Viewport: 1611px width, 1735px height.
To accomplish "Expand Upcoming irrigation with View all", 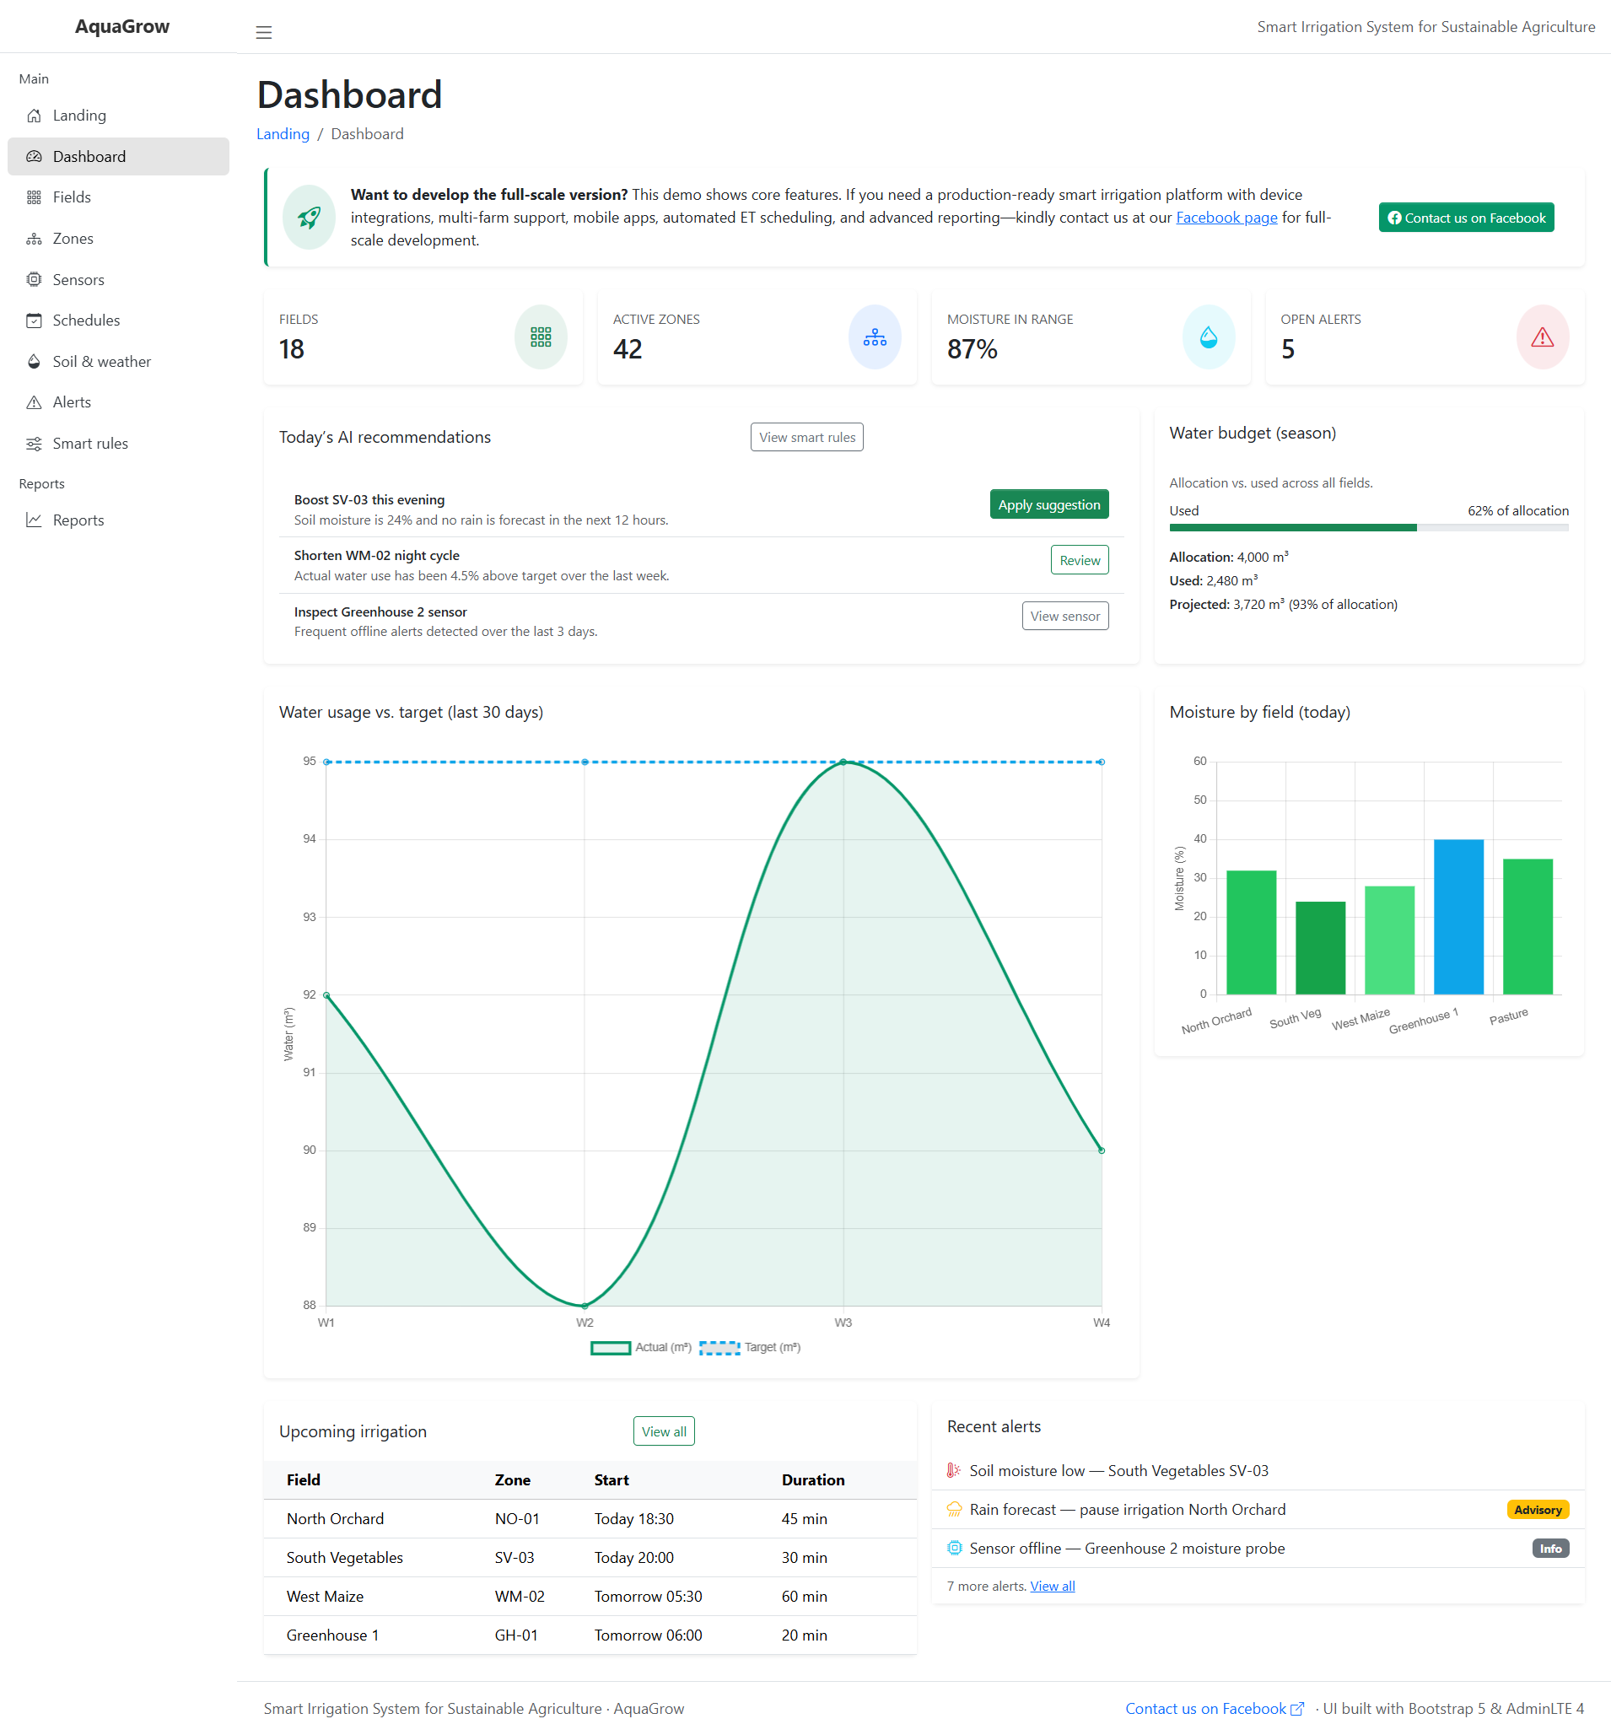I will (664, 1431).
